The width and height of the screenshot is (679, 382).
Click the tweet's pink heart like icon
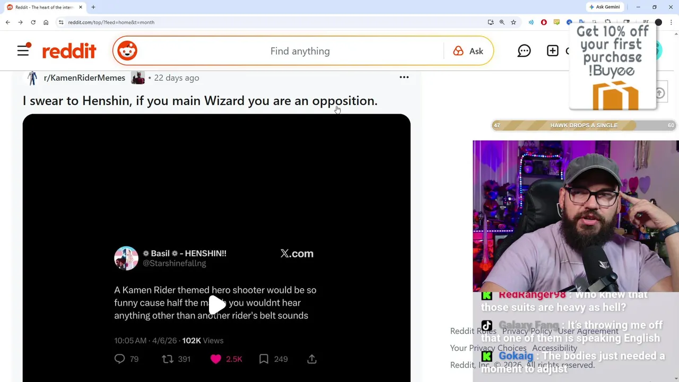coord(215,359)
